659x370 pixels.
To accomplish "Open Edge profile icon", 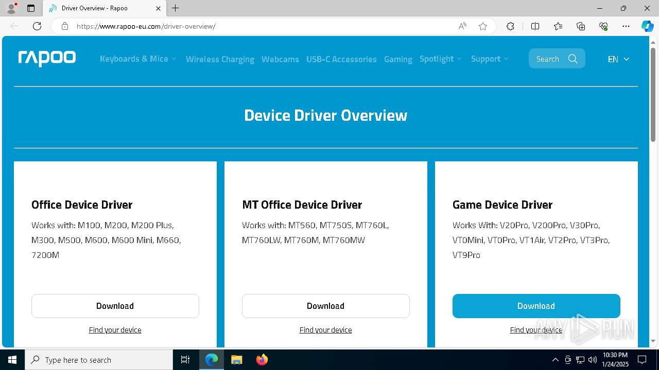I will pos(11,8).
